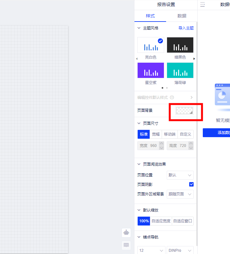Select the 星空紫 theme thumbnail

[x=151, y=70]
